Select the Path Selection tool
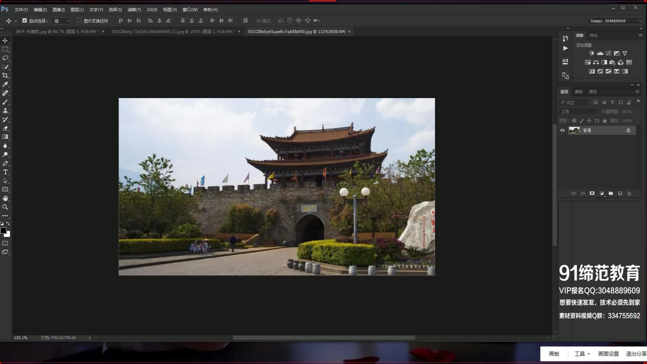647x364 pixels. tap(5, 181)
